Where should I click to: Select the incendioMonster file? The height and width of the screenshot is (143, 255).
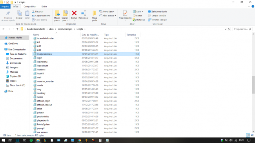(x=86, y=38)
